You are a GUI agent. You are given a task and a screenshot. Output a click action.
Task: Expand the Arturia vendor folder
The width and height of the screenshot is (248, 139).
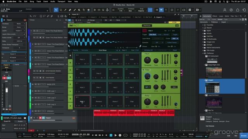(203, 34)
